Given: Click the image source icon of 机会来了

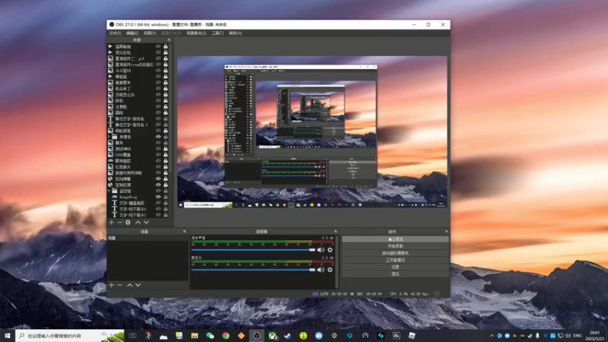Looking at the screenshot, I should point(110,88).
